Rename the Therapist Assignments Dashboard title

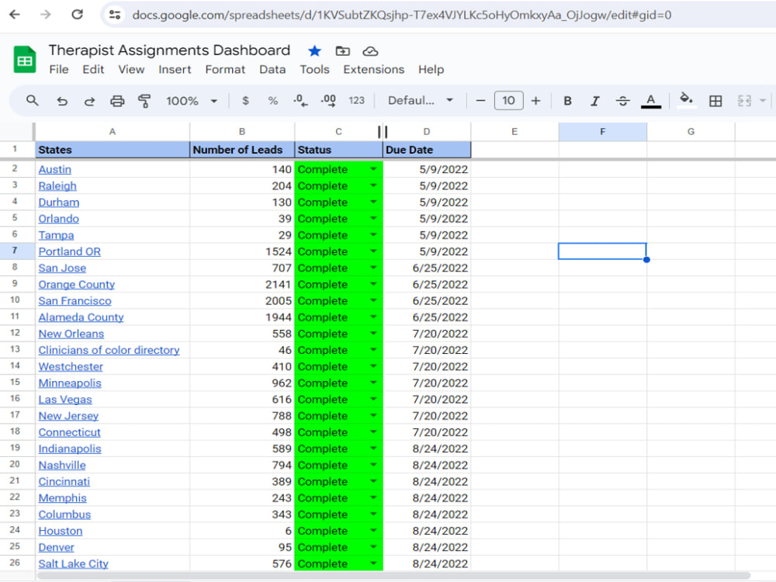pyautogui.click(x=169, y=50)
